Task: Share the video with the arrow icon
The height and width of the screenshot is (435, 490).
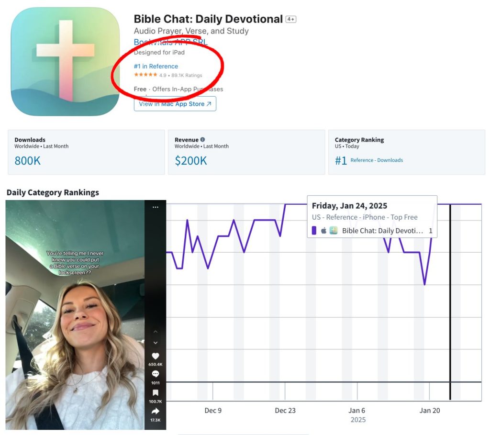Action: tap(155, 412)
